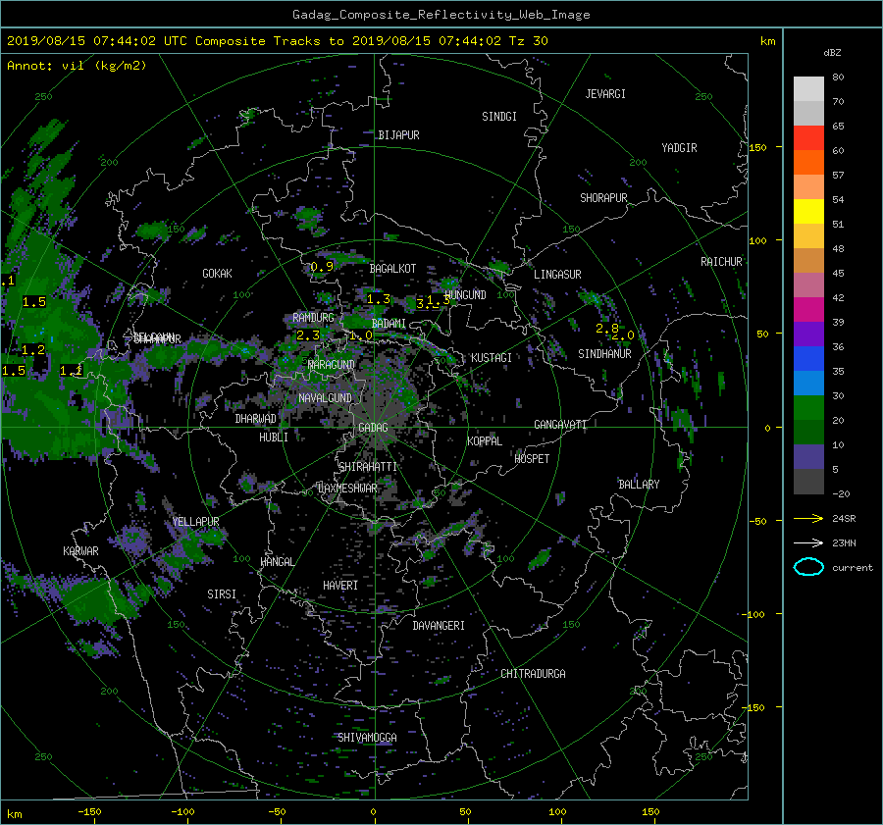Click the 'Annot: vil (kg/m2)' annotation text
This screenshot has width=883, height=825.
point(77,66)
